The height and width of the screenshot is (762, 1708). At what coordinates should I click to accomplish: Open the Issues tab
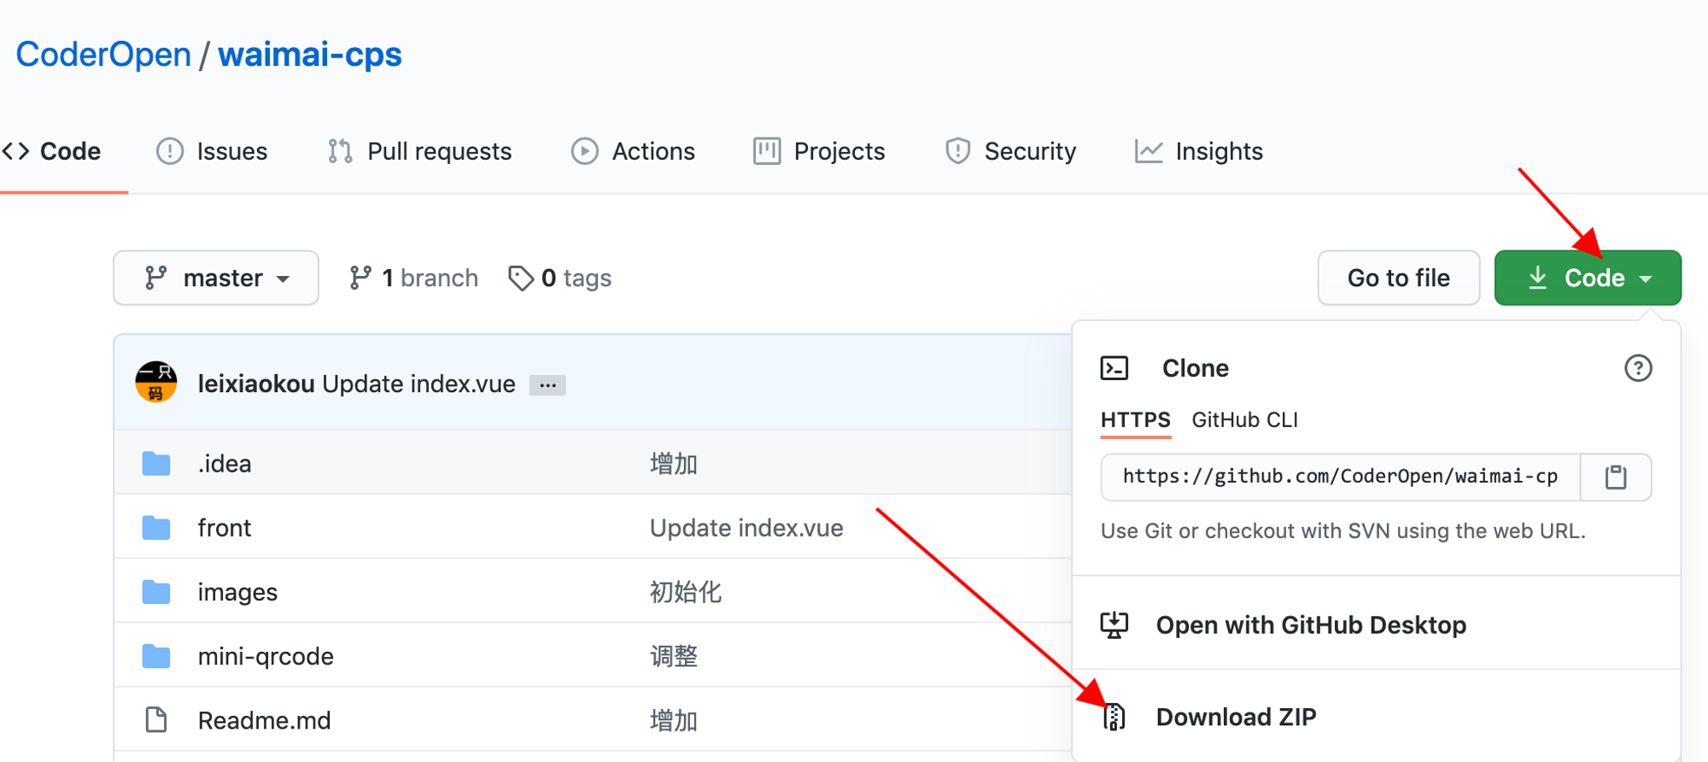(212, 151)
